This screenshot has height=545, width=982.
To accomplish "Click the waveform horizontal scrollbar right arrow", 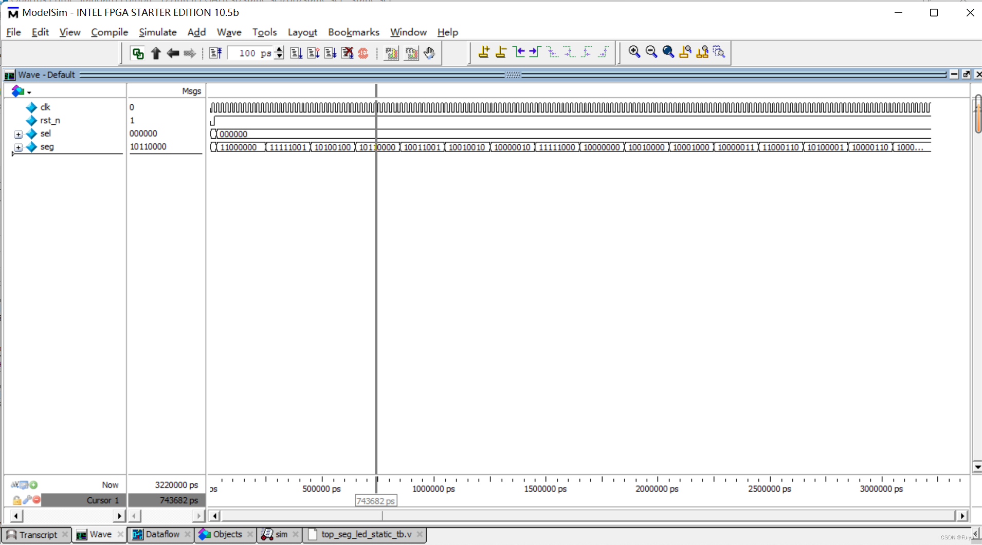I will (x=962, y=515).
